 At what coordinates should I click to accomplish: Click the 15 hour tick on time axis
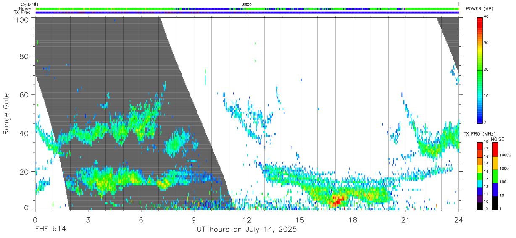[x=300, y=220]
